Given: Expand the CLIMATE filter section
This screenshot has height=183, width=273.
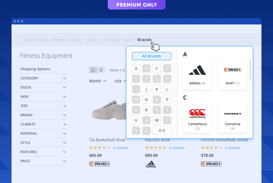Looking at the screenshot, I should pyautogui.click(x=43, y=124).
